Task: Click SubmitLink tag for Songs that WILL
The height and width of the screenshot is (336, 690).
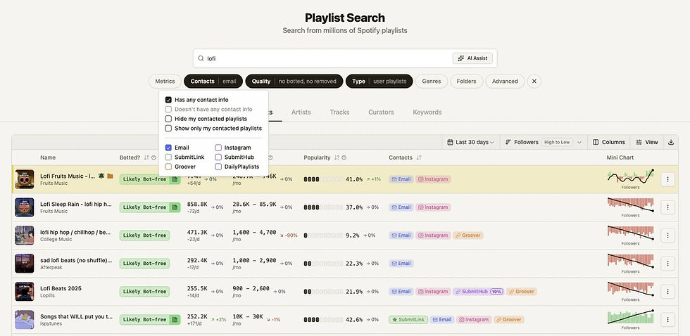Action: pyautogui.click(x=408, y=320)
